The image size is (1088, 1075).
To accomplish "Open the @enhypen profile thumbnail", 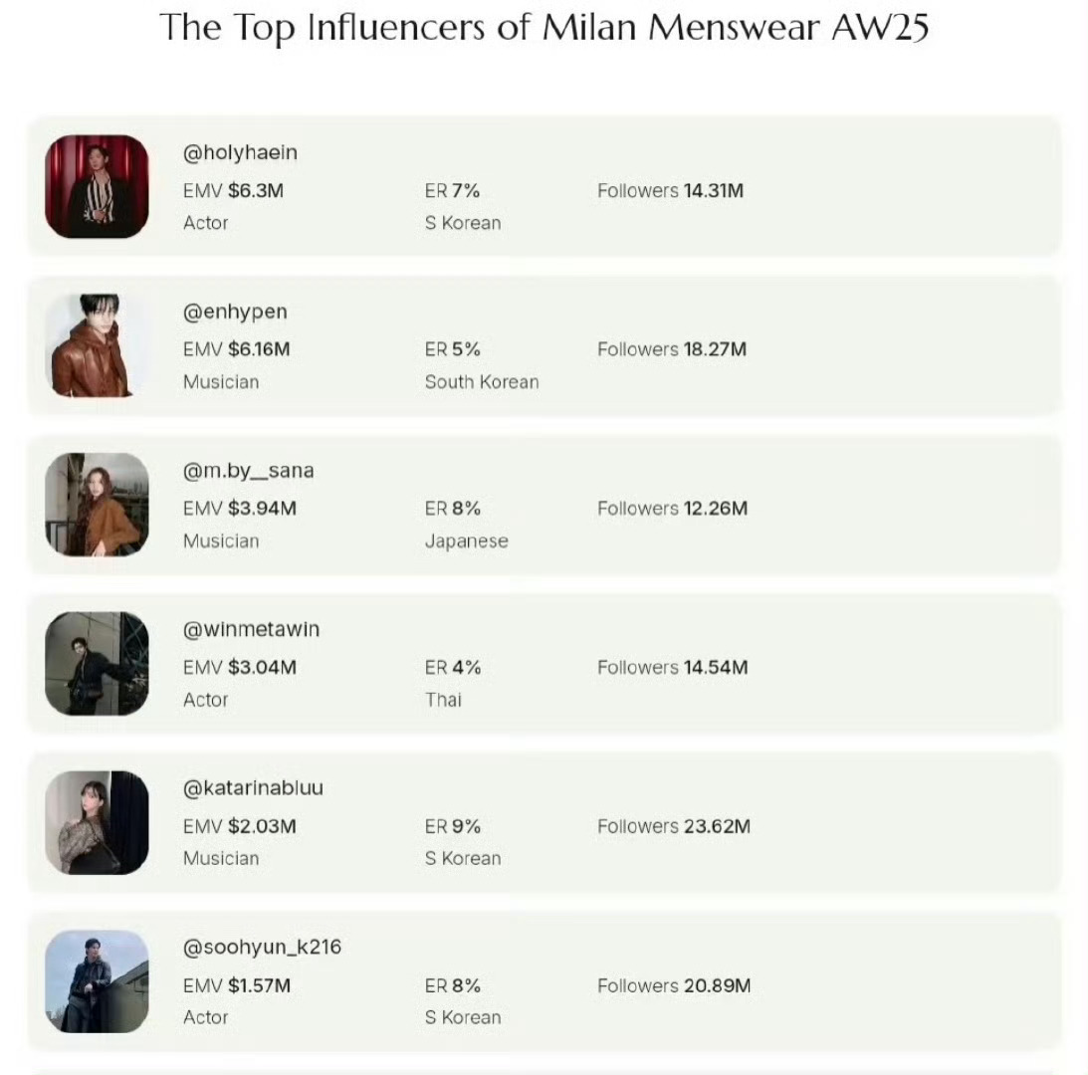I will point(97,345).
